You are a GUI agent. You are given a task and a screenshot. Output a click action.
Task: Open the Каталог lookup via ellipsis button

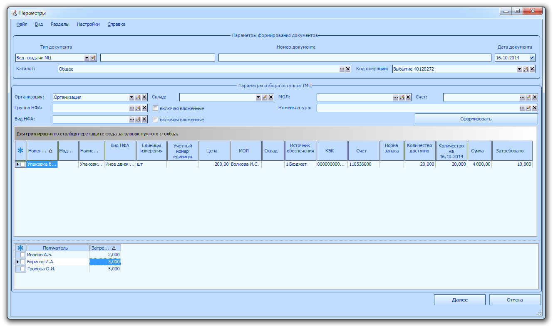342,69
